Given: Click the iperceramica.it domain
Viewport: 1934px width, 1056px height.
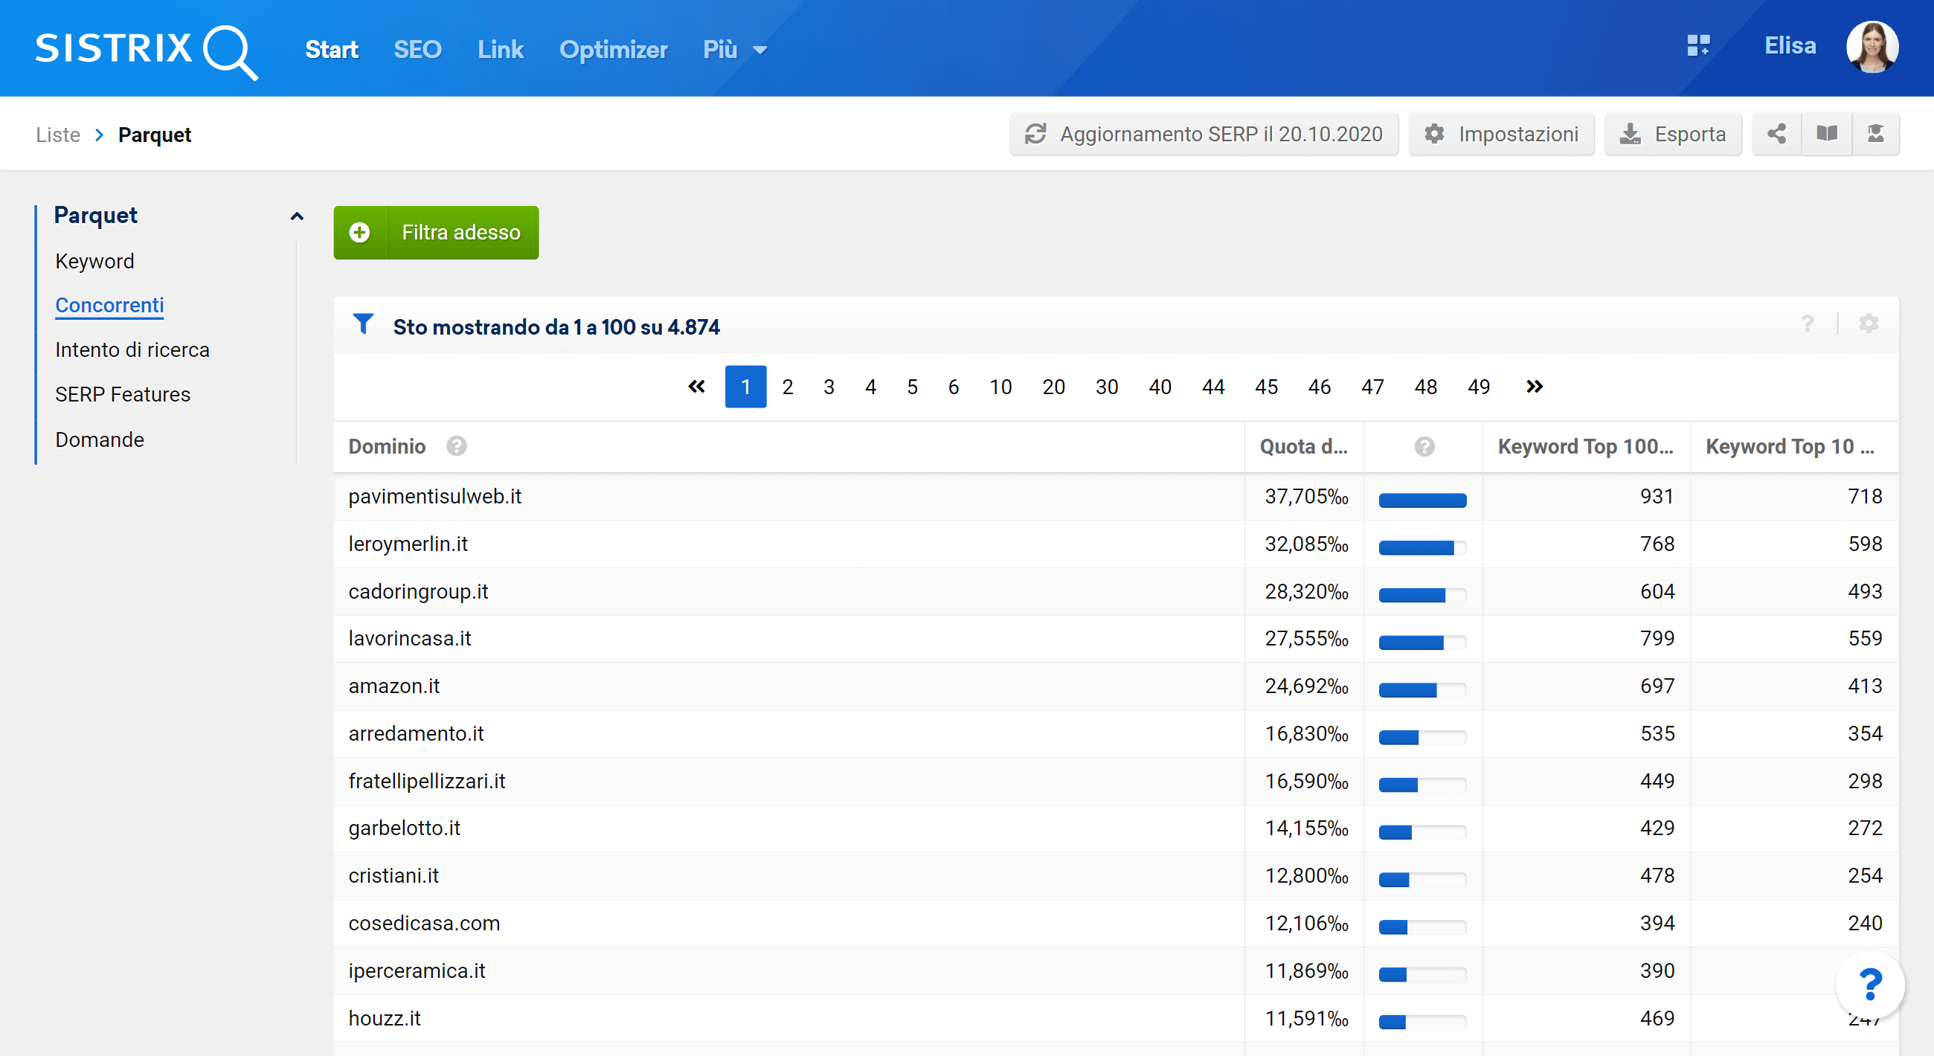Looking at the screenshot, I should click(x=417, y=970).
